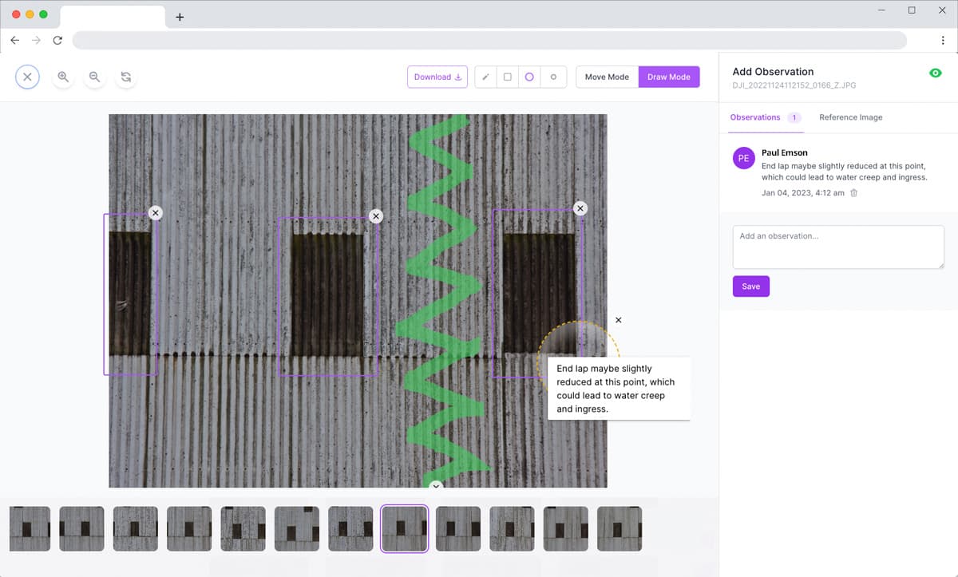Open the first thumbnail in the filmstrip

click(30, 528)
